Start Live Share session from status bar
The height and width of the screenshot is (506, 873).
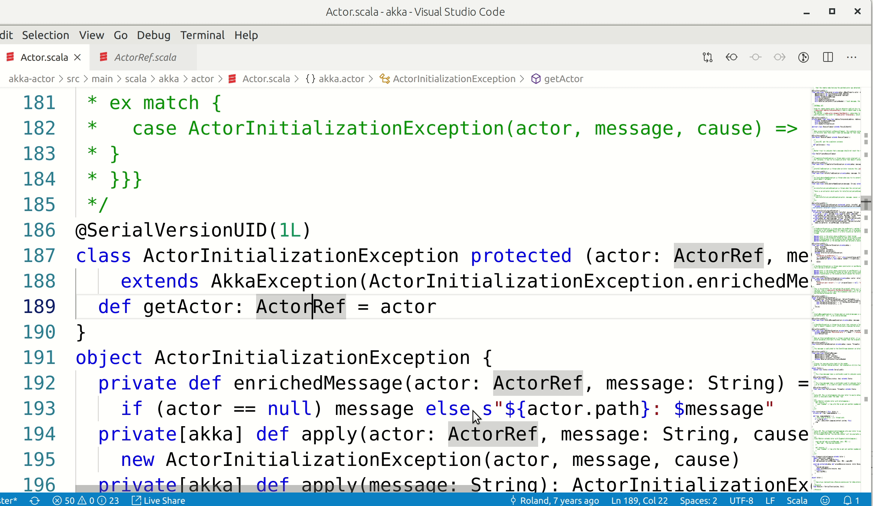(x=158, y=501)
